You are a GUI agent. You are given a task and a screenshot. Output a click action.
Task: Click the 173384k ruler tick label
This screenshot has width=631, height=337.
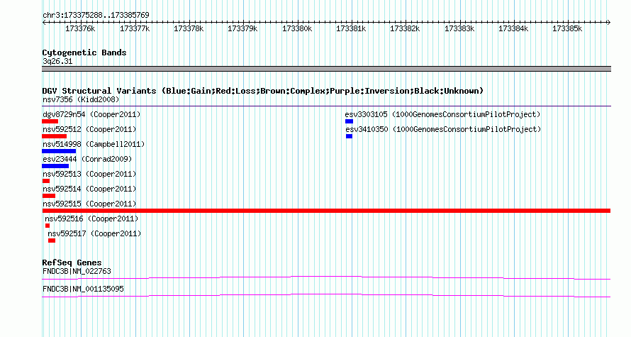(x=513, y=28)
